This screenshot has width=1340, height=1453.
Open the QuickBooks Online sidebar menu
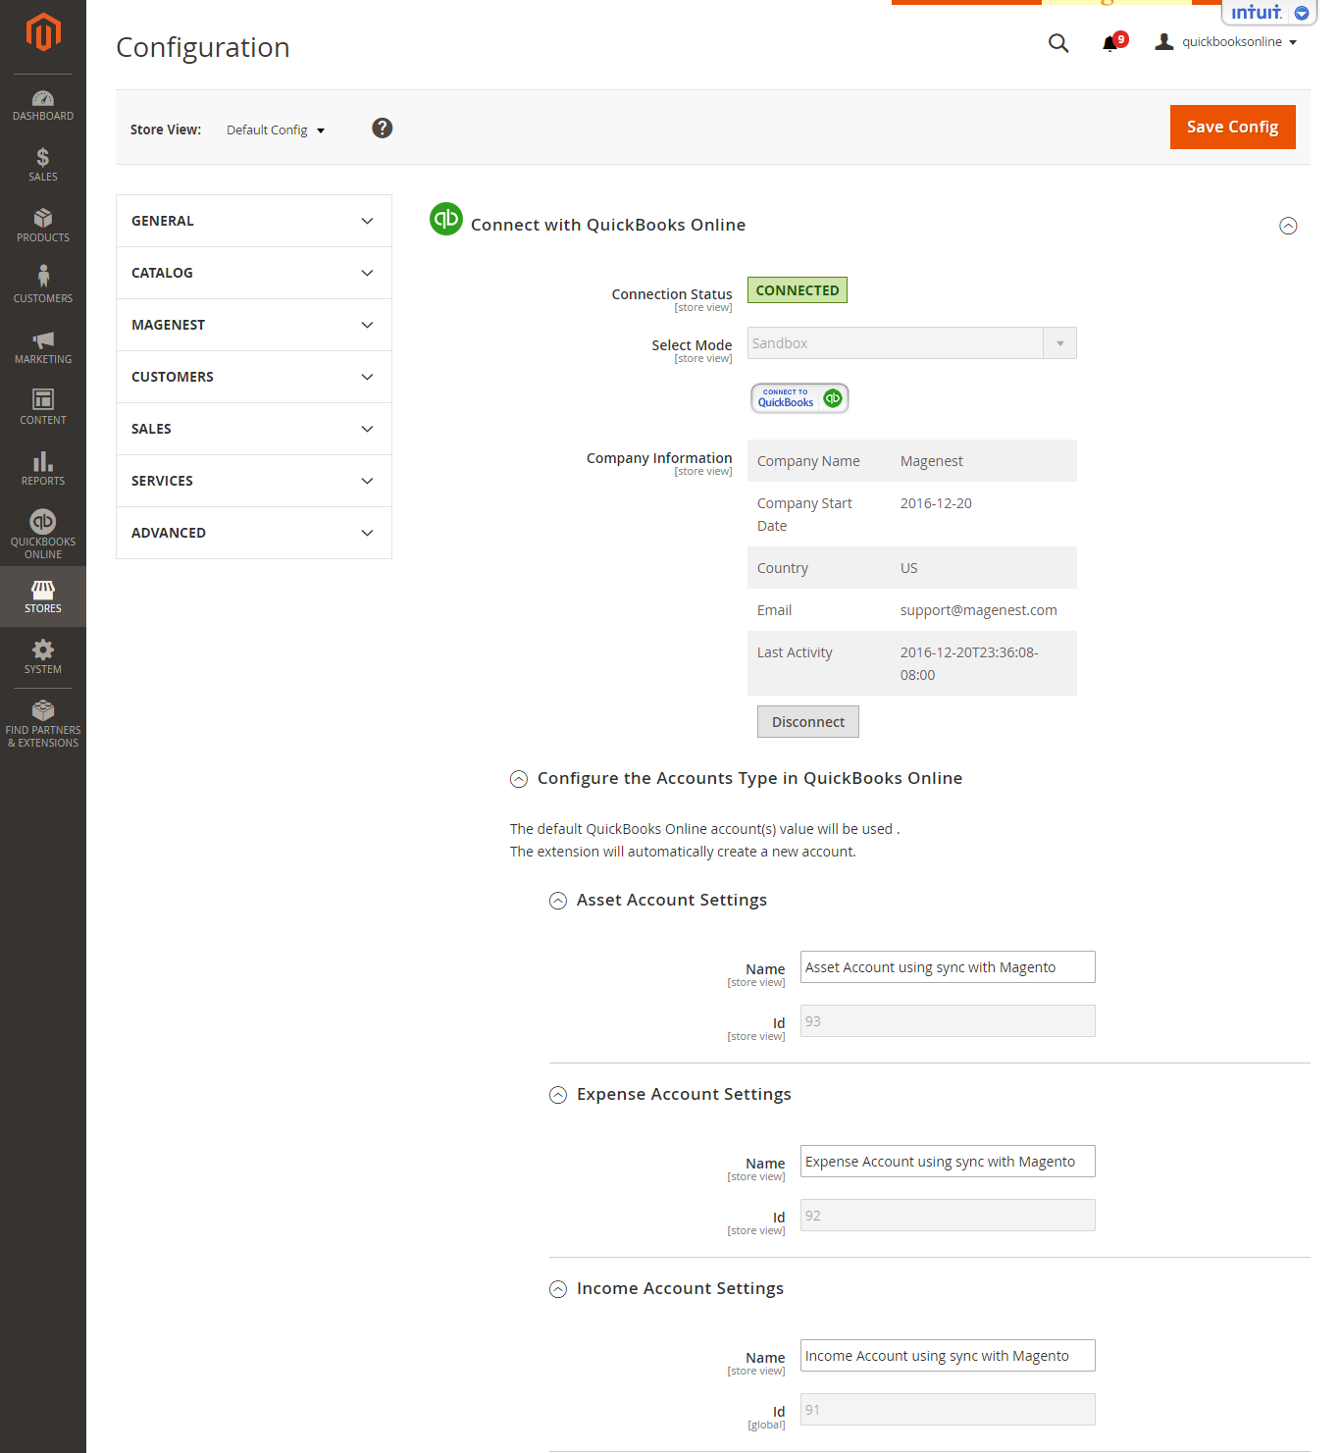click(43, 535)
